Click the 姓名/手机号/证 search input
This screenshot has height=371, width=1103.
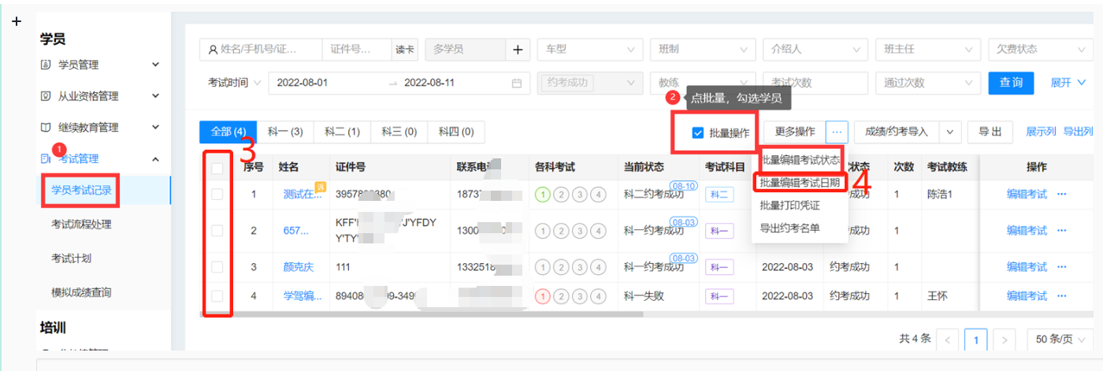tap(261, 50)
